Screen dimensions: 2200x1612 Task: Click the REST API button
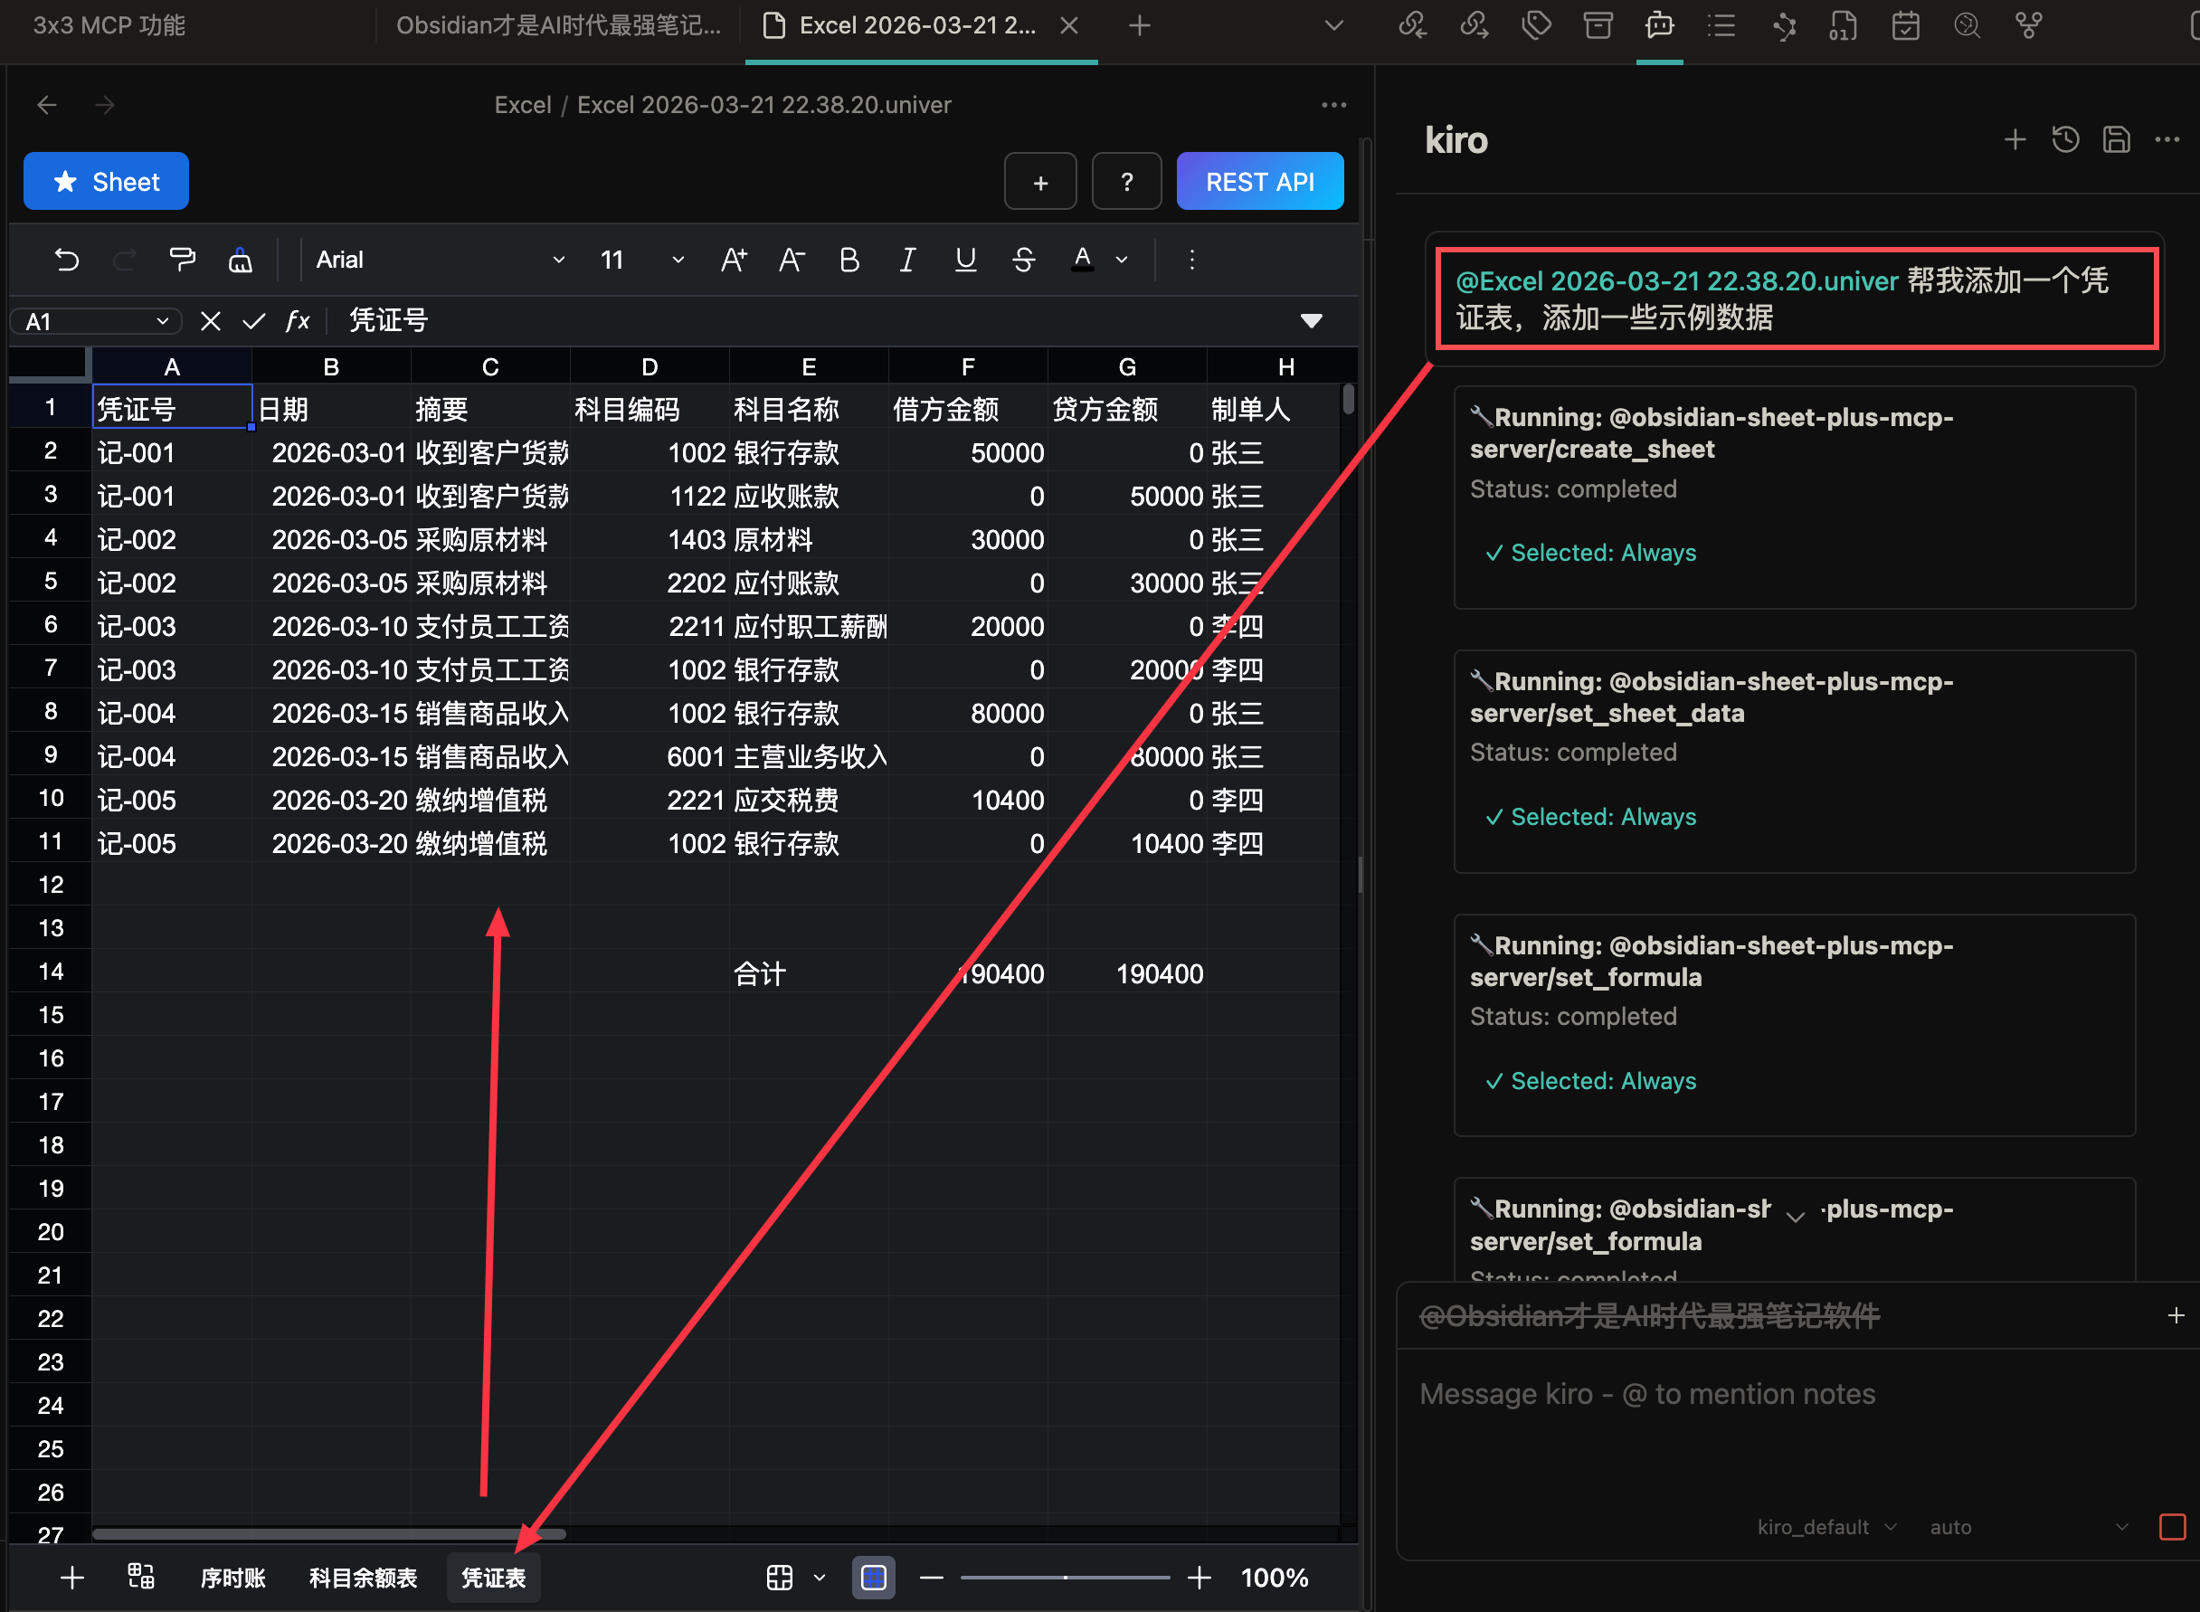point(1258,182)
